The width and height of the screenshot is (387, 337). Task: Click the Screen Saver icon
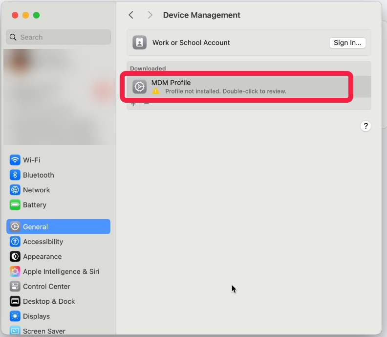[15, 331]
